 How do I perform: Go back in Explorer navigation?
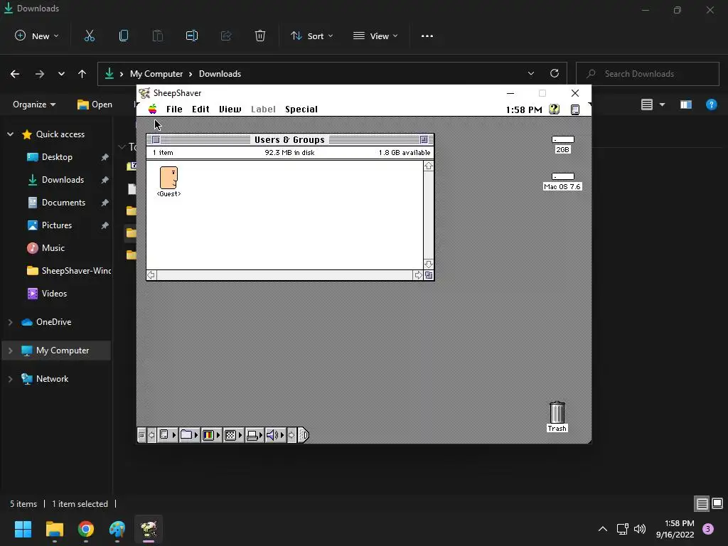tap(15, 74)
